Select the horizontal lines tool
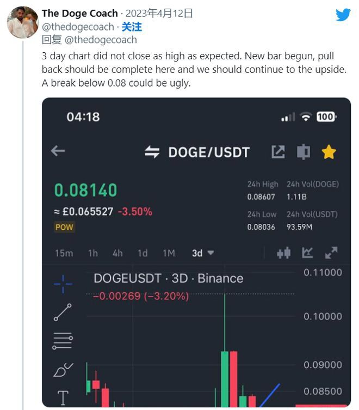Image resolution: width=359 pixels, height=410 pixels. [63, 341]
